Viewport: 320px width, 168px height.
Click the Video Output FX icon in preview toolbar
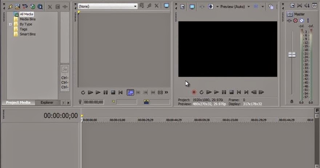coord(202,7)
